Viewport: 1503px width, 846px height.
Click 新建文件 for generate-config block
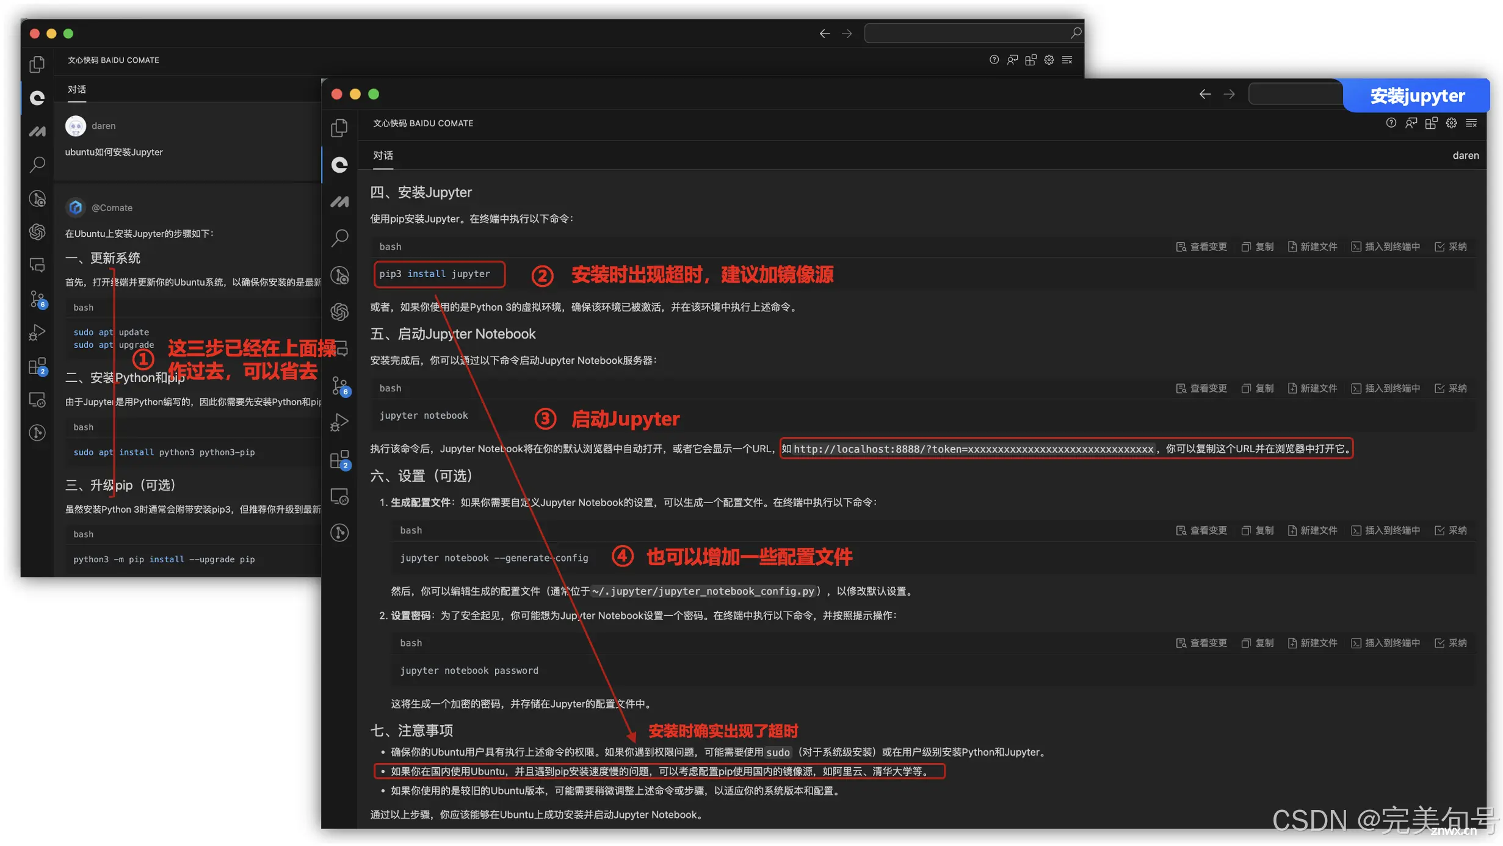click(x=1313, y=530)
